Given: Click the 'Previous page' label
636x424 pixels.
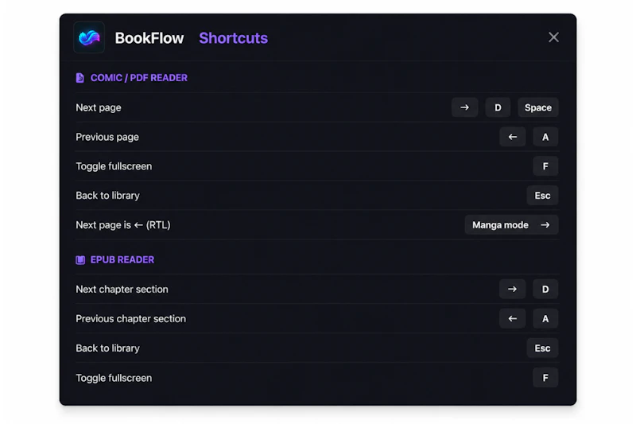Looking at the screenshot, I should pos(107,137).
